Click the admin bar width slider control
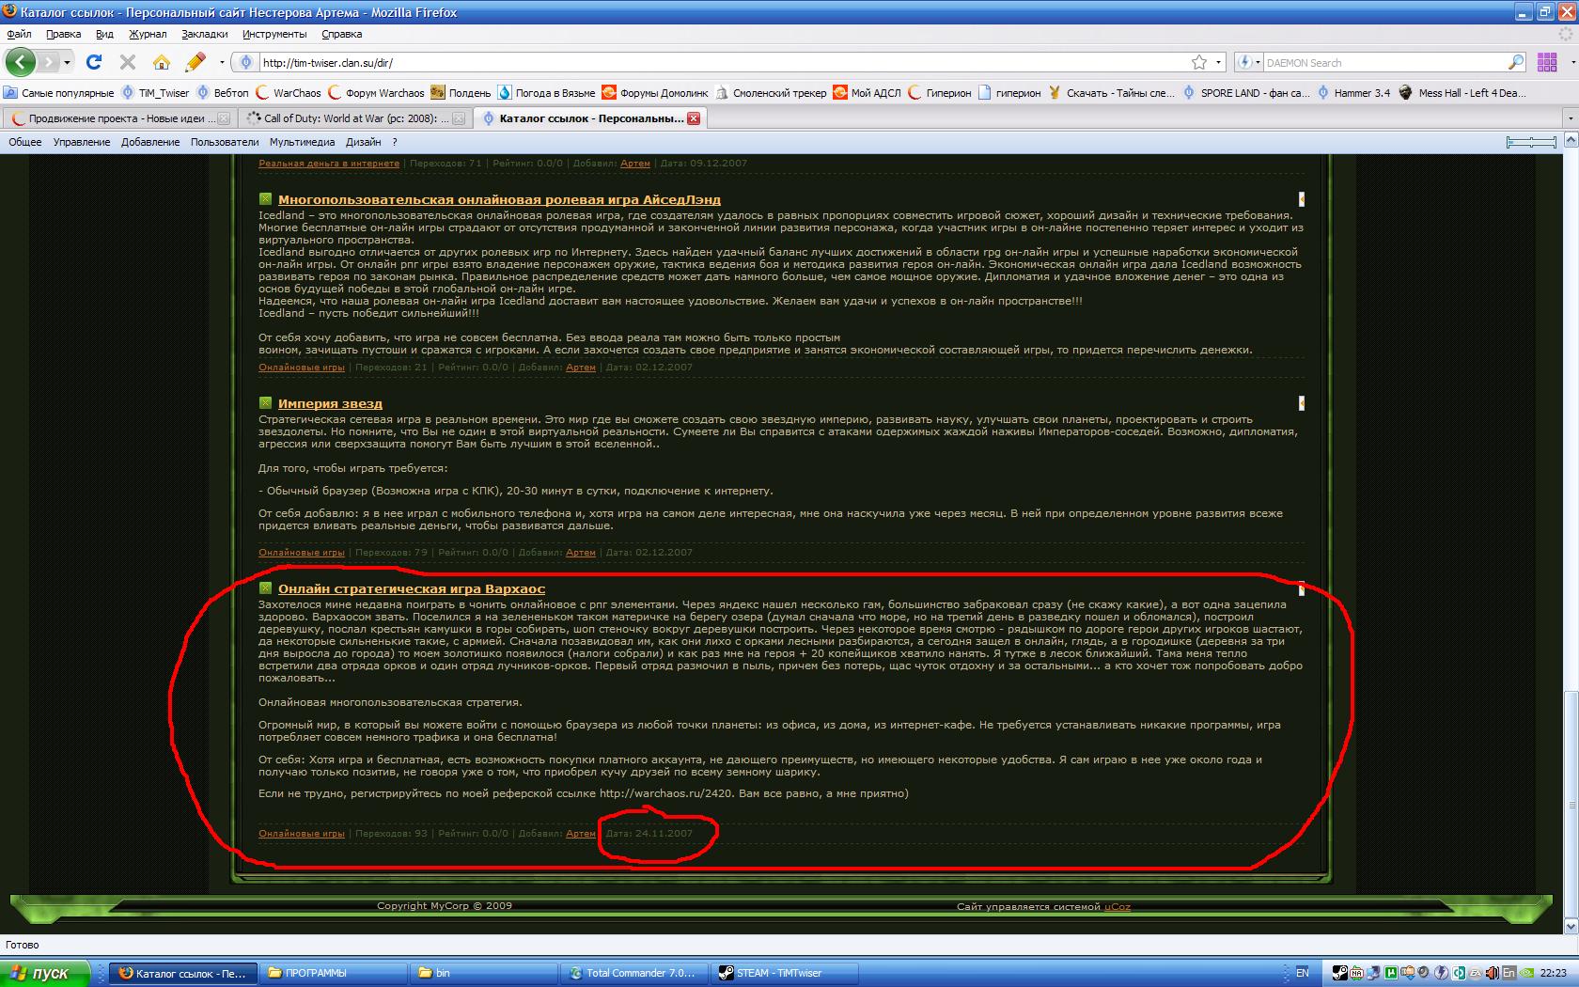 pyautogui.click(x=1531, y=142)
